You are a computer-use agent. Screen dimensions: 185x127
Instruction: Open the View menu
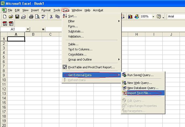pyautogui.click(x=25, y=10)
